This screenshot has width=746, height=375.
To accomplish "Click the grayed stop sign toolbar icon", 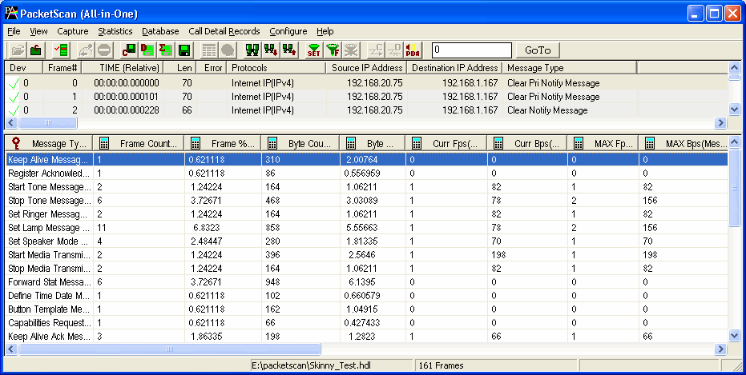I will 103,50.
